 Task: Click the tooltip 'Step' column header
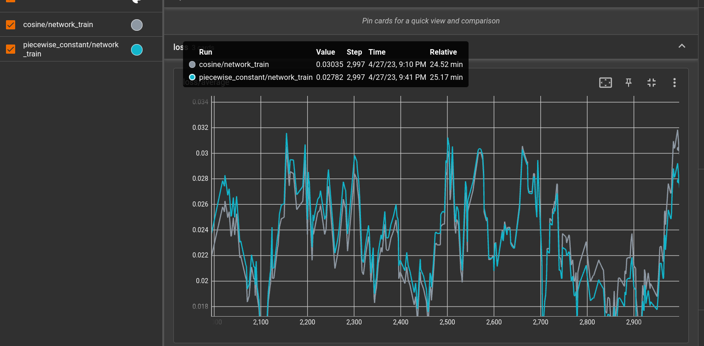point(354,52)
